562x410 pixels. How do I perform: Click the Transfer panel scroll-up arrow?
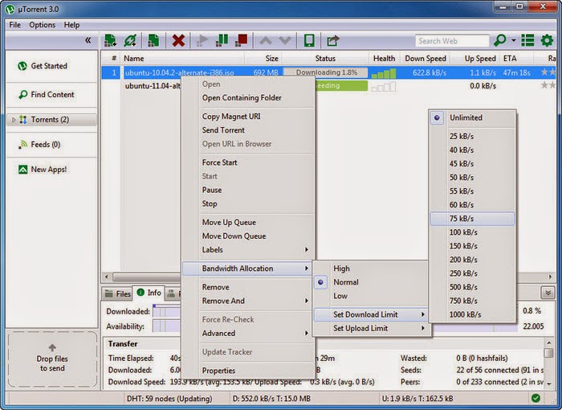[548, 342]
